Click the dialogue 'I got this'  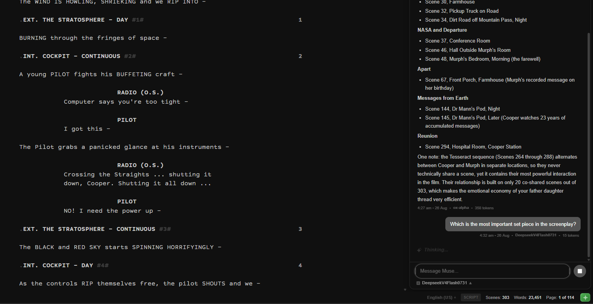pyautogui.click(x=87, y=129)
